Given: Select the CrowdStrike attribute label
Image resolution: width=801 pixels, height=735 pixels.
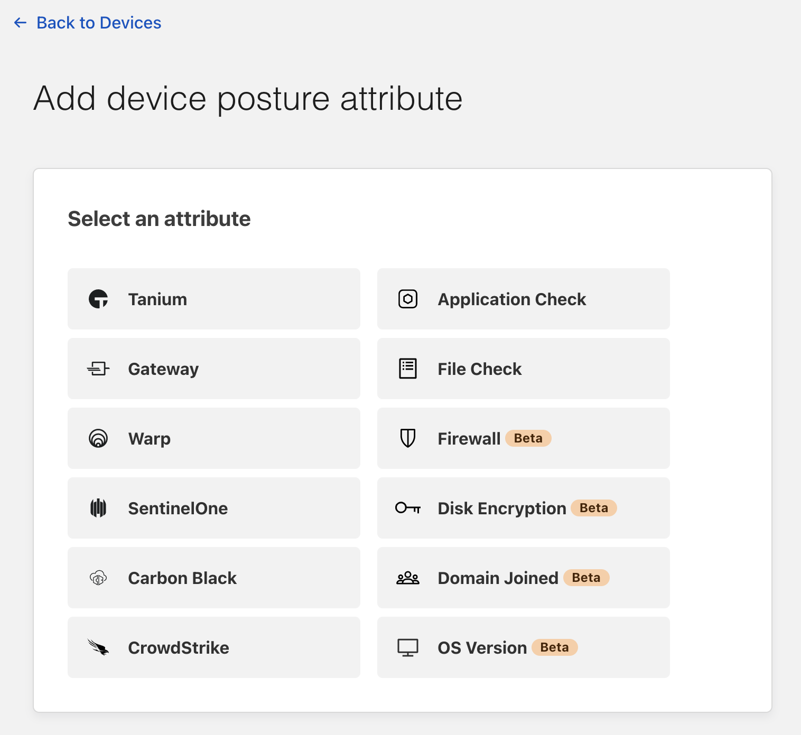Looking at the screenshot, I should [x=179, y=648].
